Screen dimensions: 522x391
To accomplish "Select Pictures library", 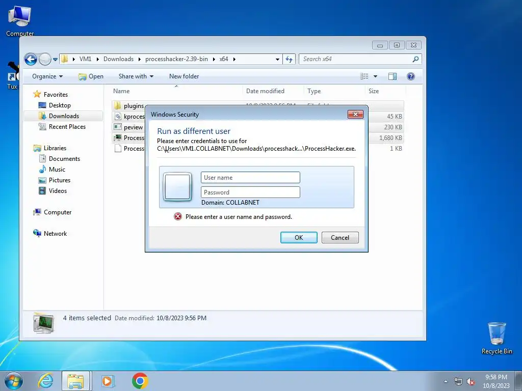I will point(60,180).
